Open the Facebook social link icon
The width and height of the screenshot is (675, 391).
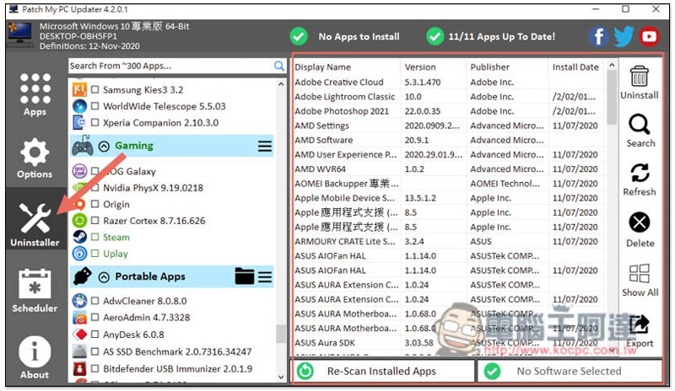pyautogui.click(x=598, y=36)
